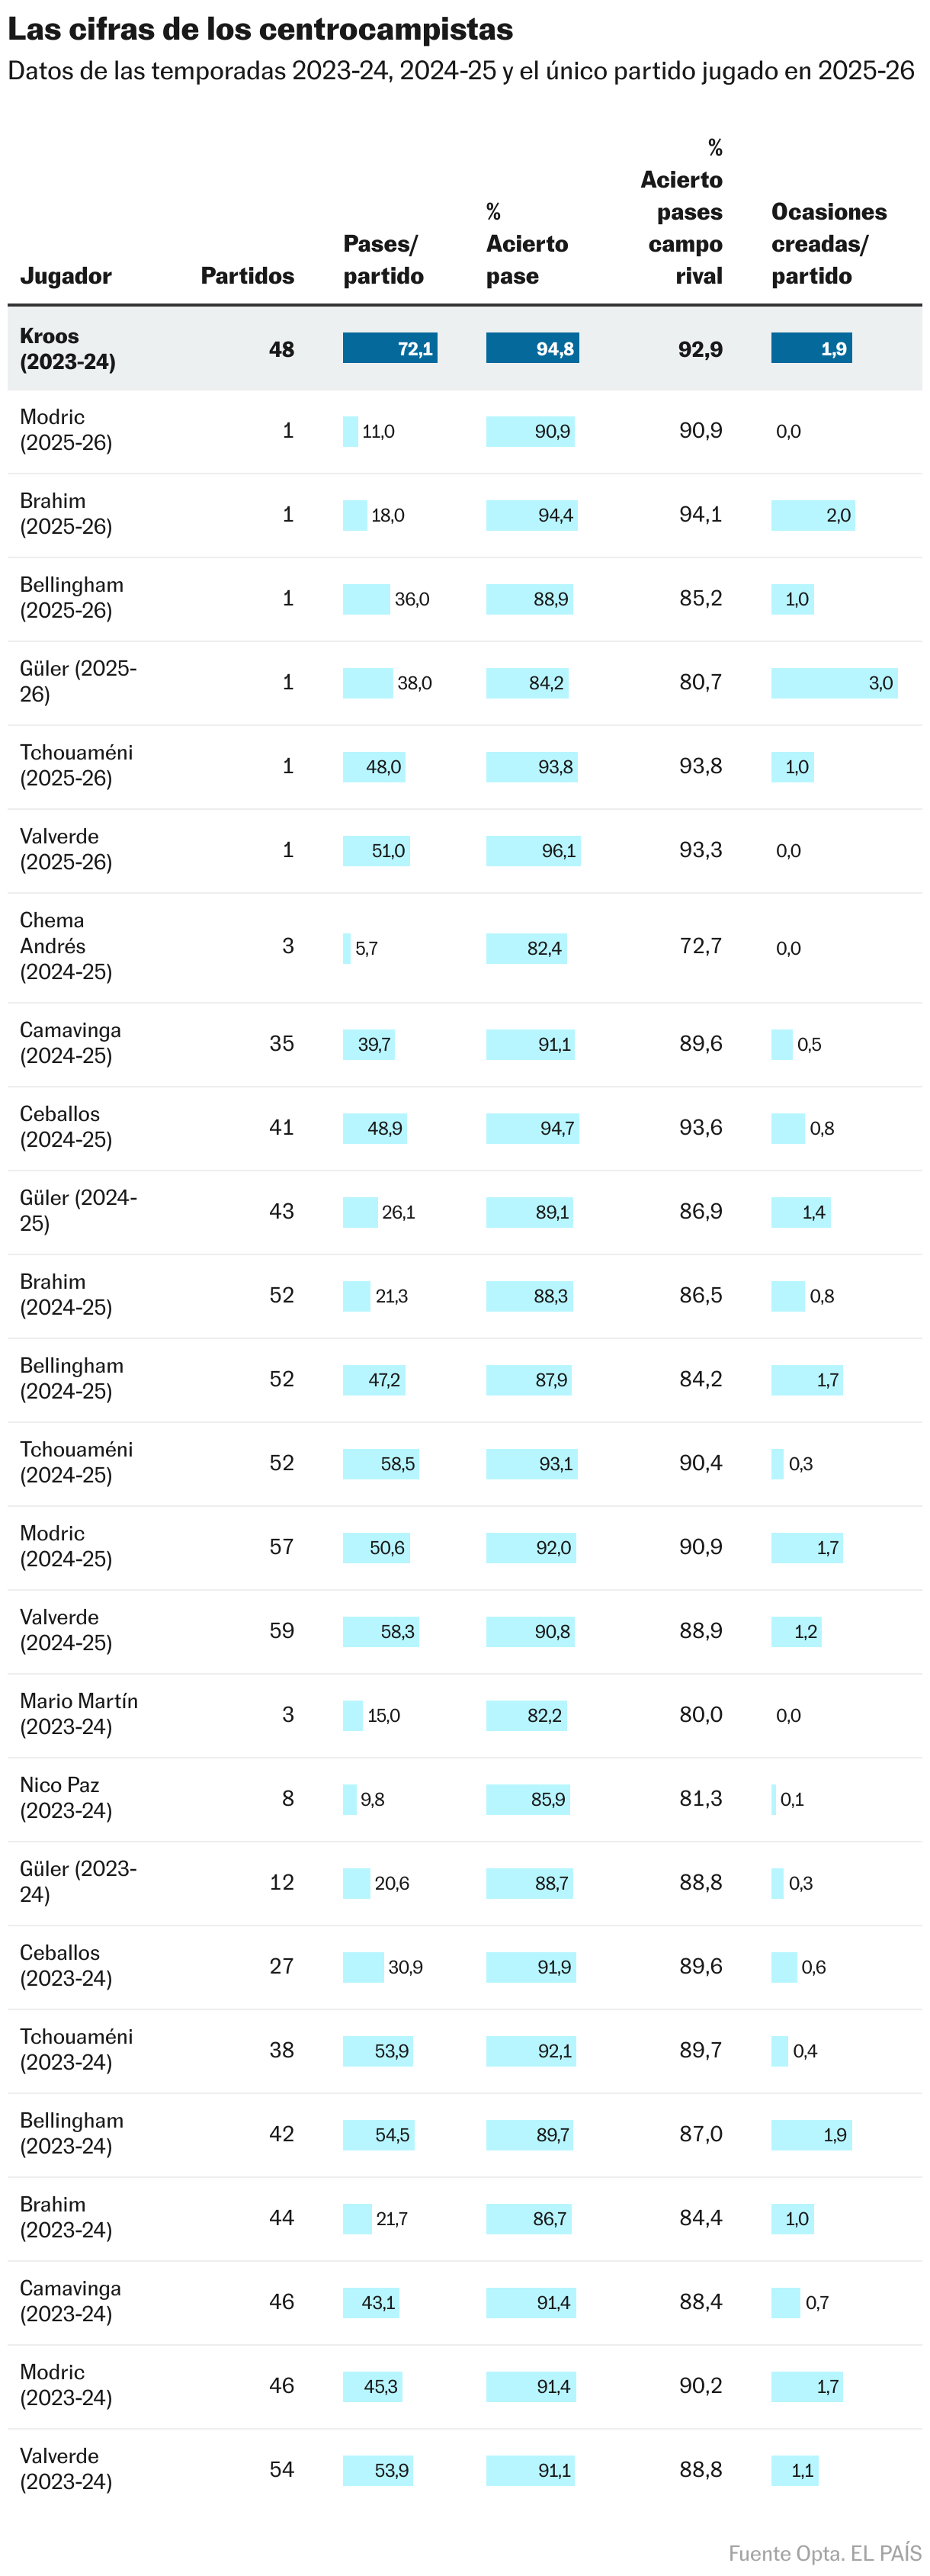Click the 94,7 accuracy bar for Ceballos (2024-25)
The height and width of the screenshot is (2576, 930).
533,1129
